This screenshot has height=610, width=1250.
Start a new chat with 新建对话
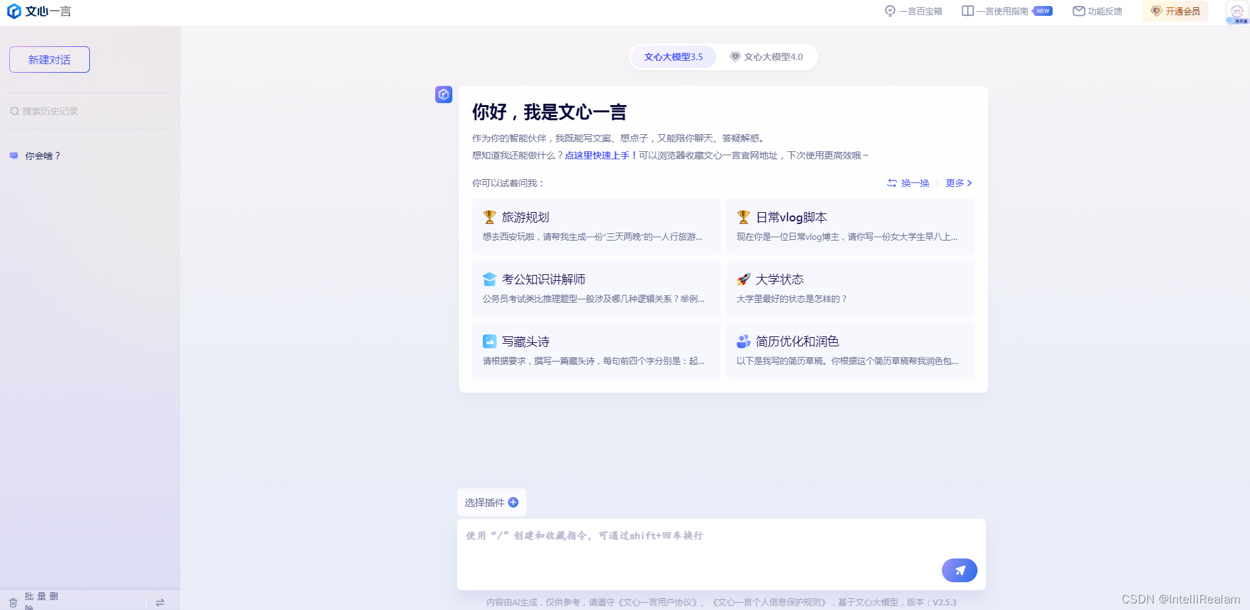(50, 59)
